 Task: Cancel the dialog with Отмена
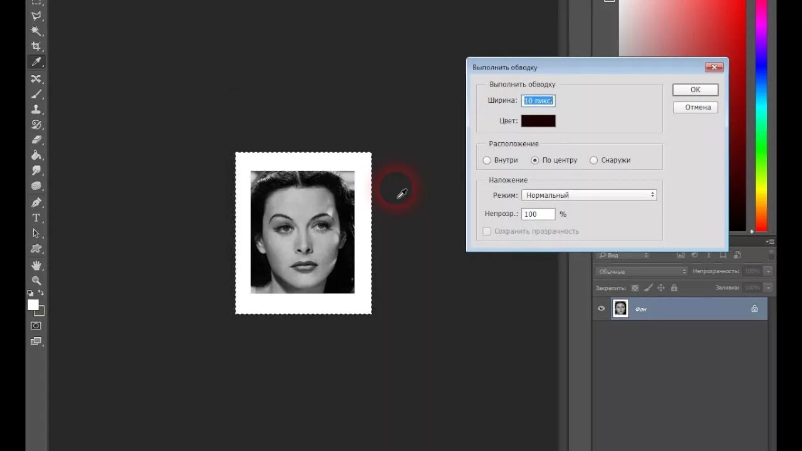(x=695, y=107)
